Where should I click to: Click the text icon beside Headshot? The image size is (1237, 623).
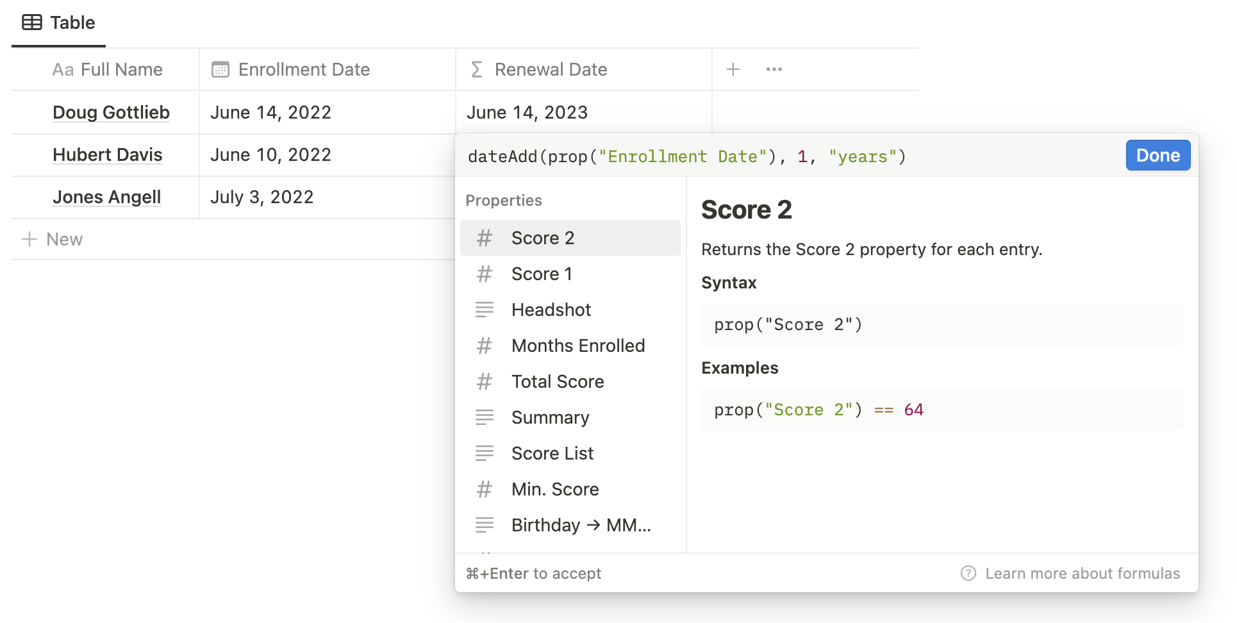pyautogui.click(x=485, y=309)
